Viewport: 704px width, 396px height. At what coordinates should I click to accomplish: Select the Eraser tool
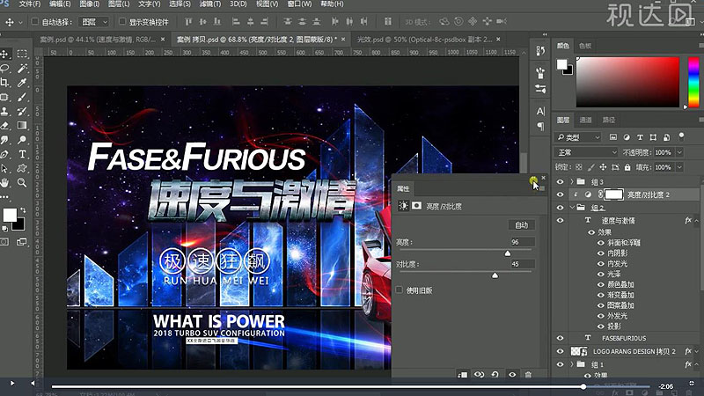tap(5, 125)
